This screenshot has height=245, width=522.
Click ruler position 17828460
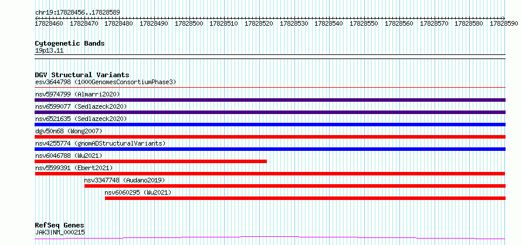[x=49, y=23]
